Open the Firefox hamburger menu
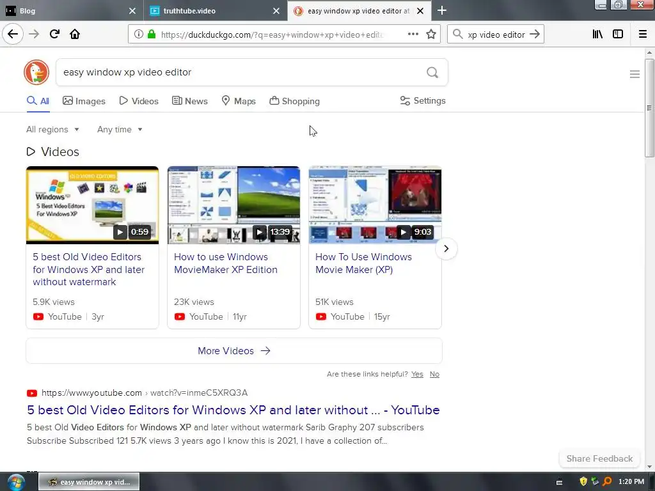655x491 pixels. coord(643,35)
